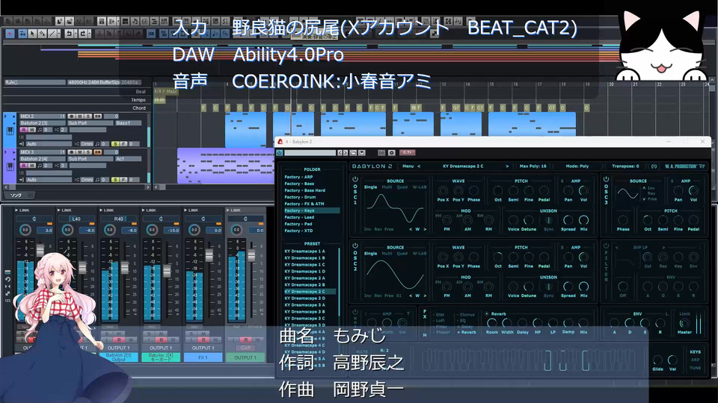The width and height of the screenshot is (718, 403).
Task: Toggle Inv option in OSC 1
Action: [367, 229]
